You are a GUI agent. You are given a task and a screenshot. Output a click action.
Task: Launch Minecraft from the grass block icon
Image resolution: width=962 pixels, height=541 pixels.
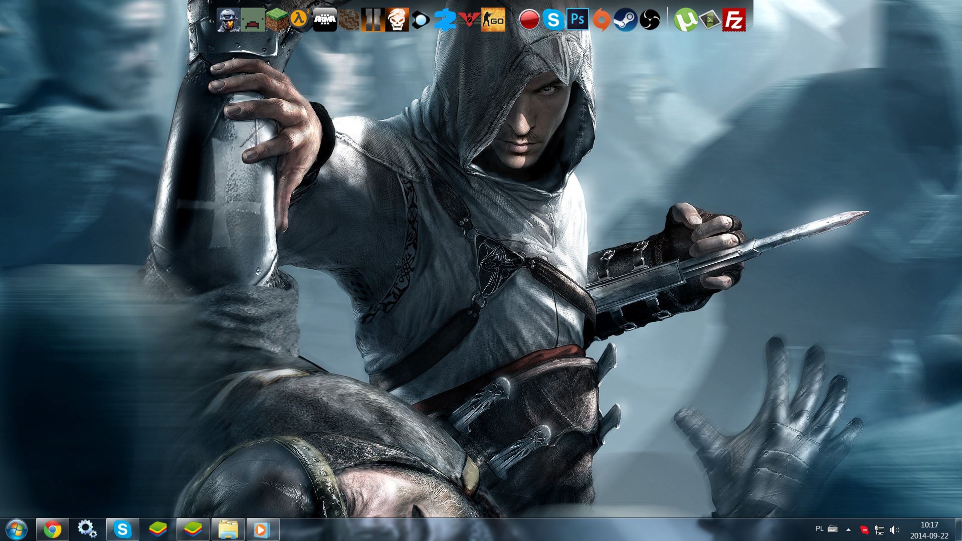[x=277, y=20]
